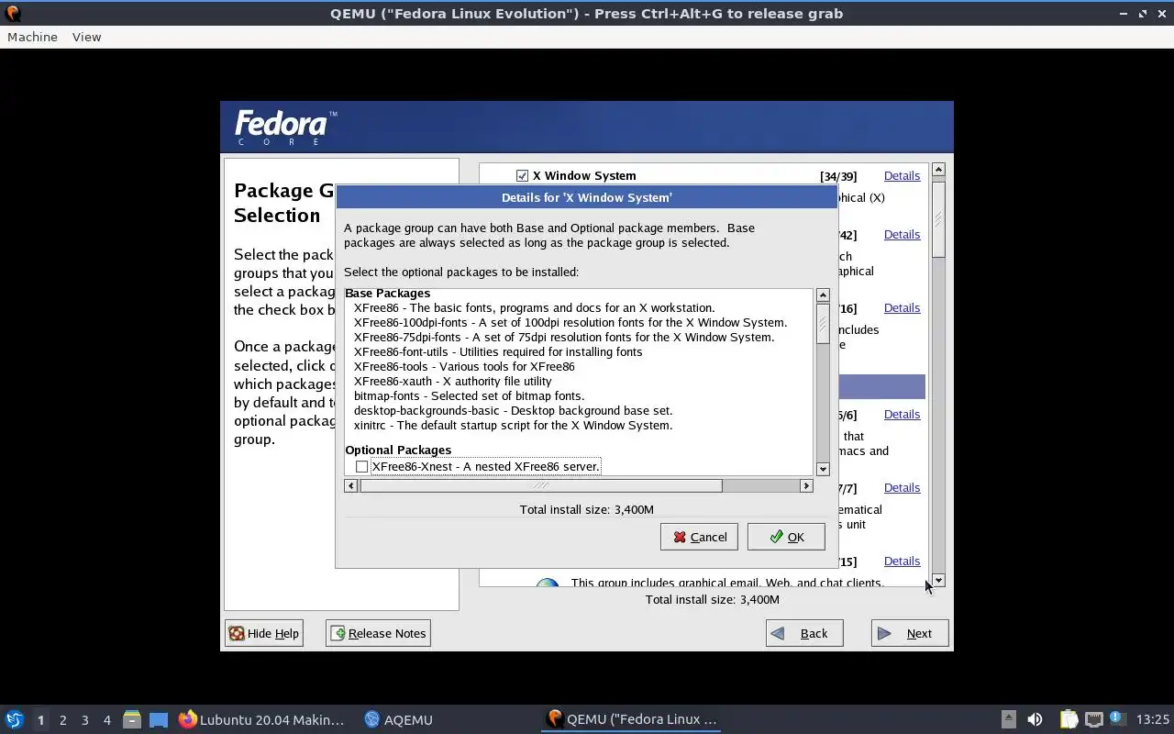Open the Details link beside the count ending 16]
Viewport: 1174px width, 734px height.
click(902, 307)
